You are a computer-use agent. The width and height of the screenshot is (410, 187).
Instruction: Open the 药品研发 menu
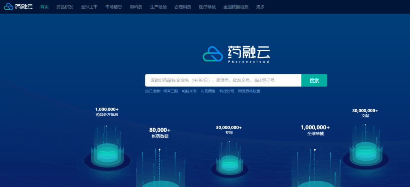point(65,7)
